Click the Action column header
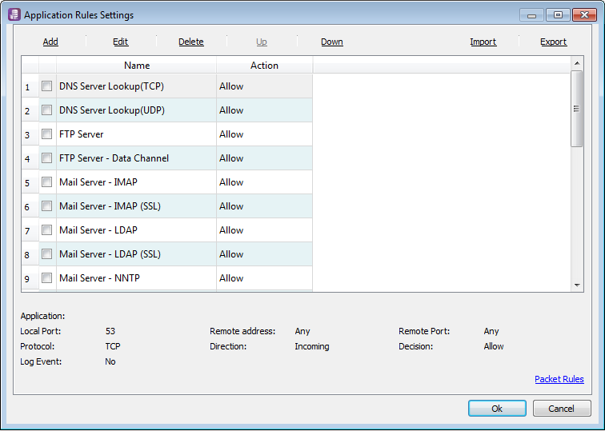This screenshot has height=431, width=605. coord(264,65)
